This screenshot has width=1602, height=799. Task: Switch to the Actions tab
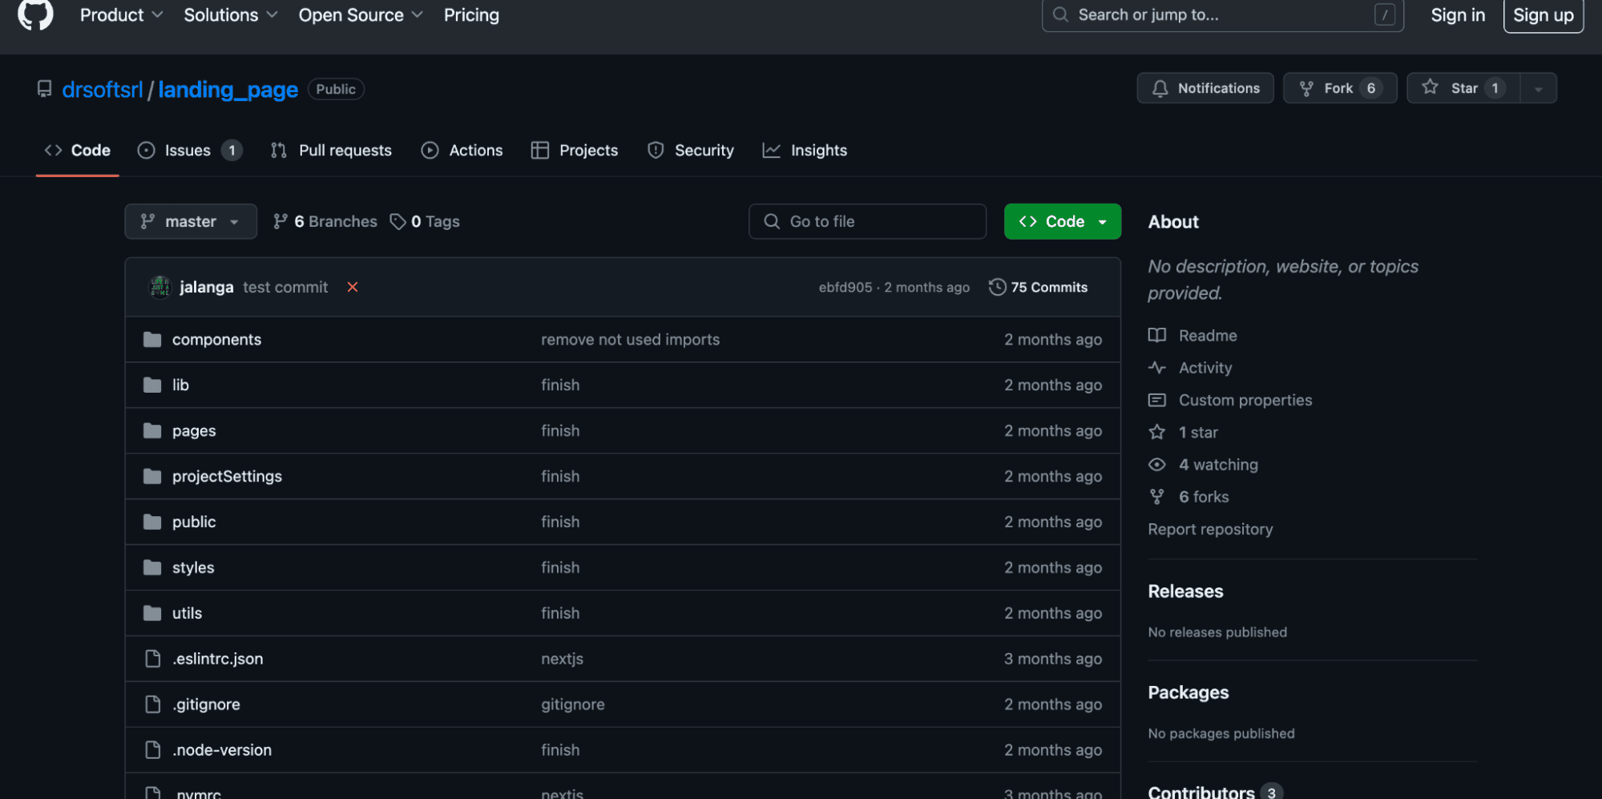(x=462, y=150)
